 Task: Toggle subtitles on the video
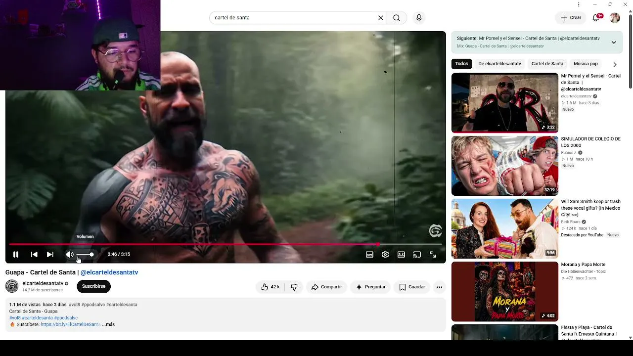[369, 255]
